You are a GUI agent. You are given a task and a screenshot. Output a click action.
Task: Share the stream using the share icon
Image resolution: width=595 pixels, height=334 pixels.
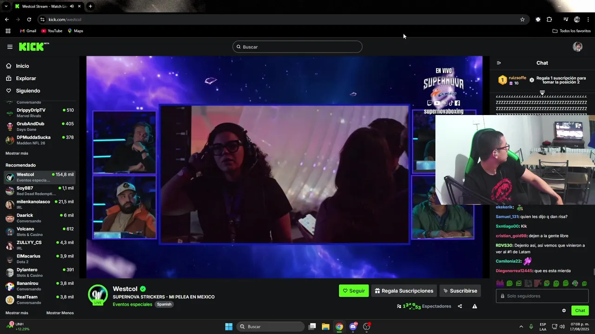[x=460, y=306]
